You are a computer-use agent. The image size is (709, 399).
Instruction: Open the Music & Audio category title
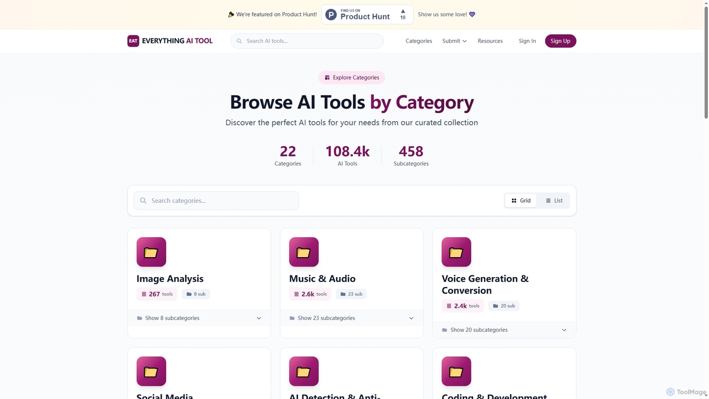tap(322, 279)
